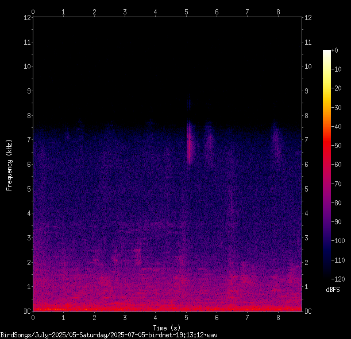Click the left frequency axis 2 label

(29, 262)
